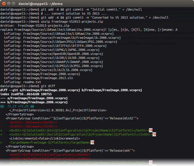Screen dimensions: 194x166
Task: Click the 'Archive: FreeImage-VS2013-projects.zip' line
Action: [x=35, y=26]
